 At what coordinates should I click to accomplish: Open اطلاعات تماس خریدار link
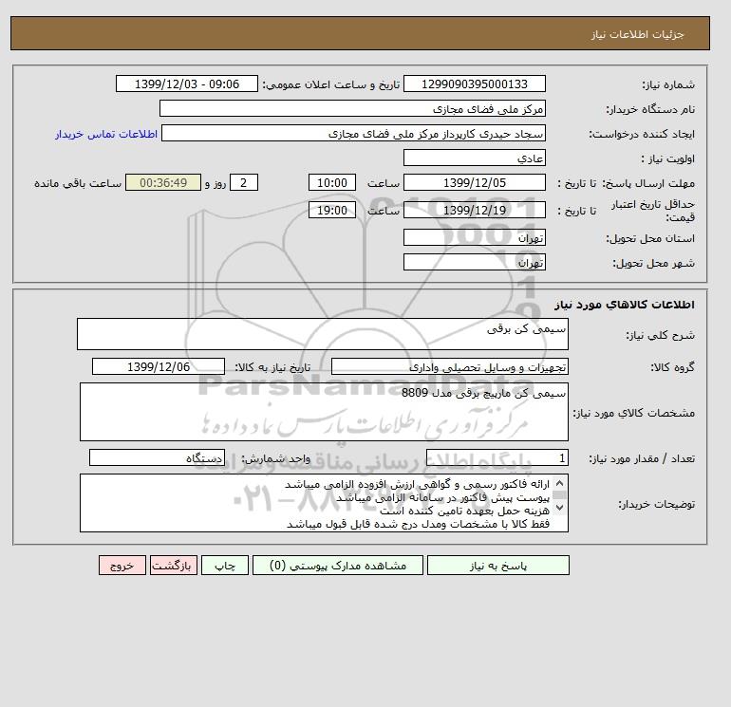tap(106, 134)
